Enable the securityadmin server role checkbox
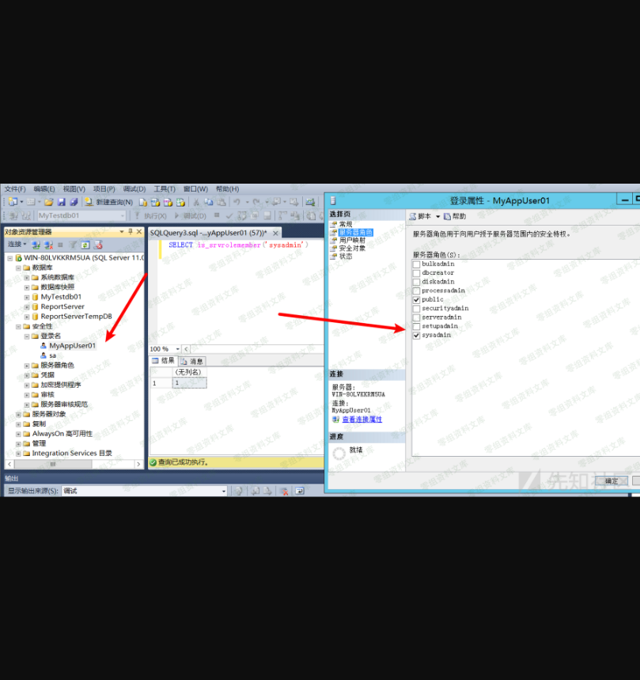640x680 pixels. 416,309
